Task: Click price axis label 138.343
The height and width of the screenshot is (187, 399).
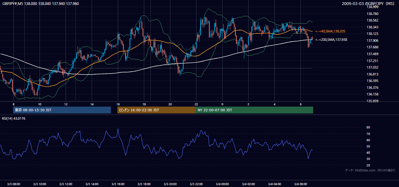Action: coord(372,27)
